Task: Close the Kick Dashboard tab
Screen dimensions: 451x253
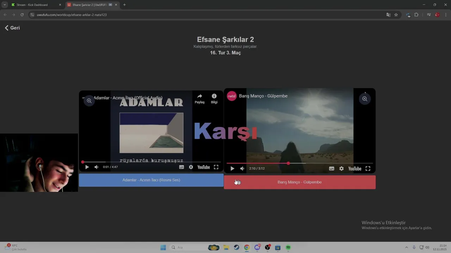Action: pyautogui.click(x=60, y=5)
